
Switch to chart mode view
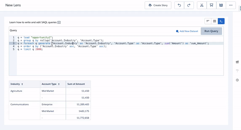coord(208,21)
